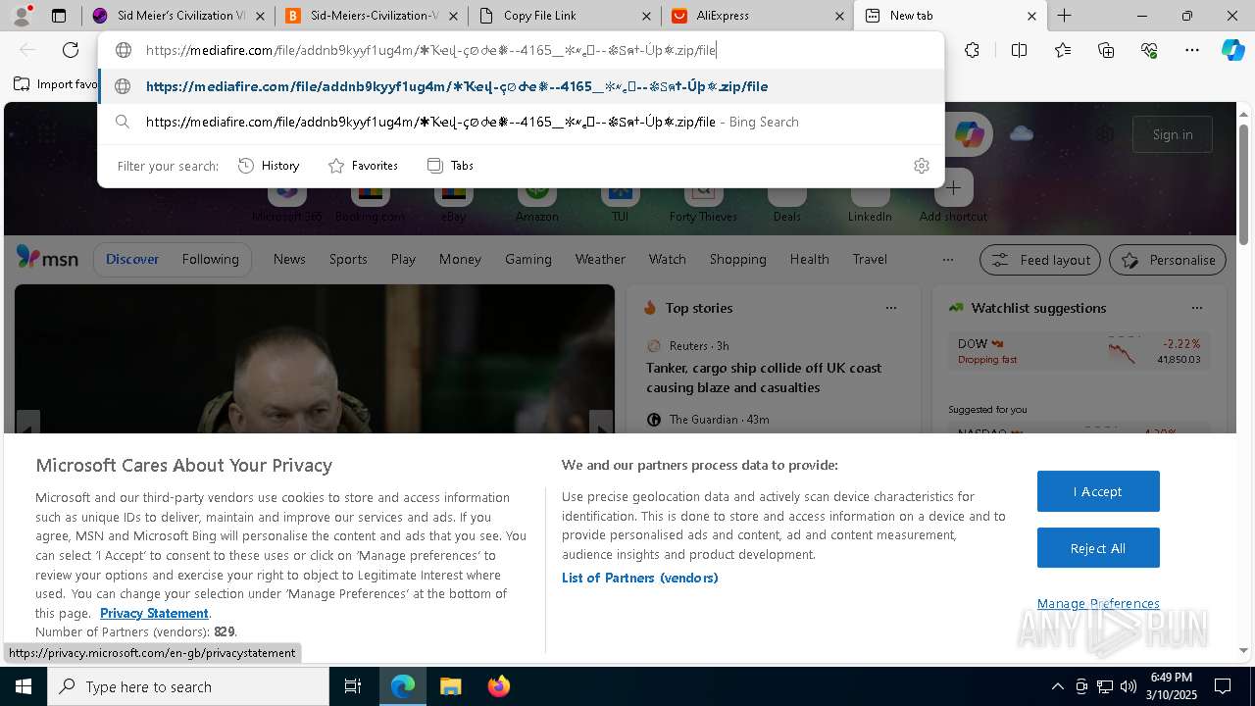Open the Watch category
The height and width of the screenshot is (706, 1255).
coord(668,259)
